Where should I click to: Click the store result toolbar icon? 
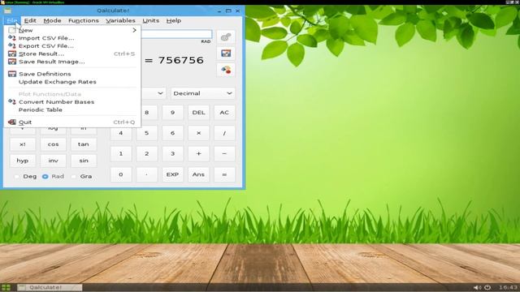pos(226,54)
